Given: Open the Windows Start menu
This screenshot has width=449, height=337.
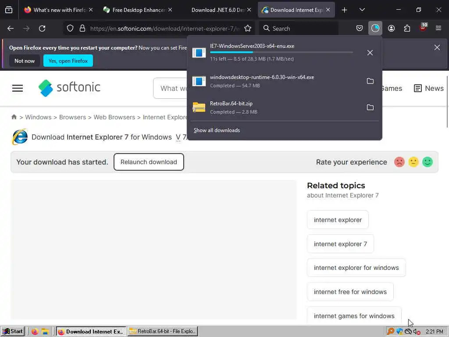Looking at the screenshot, I should click(13, 331).
